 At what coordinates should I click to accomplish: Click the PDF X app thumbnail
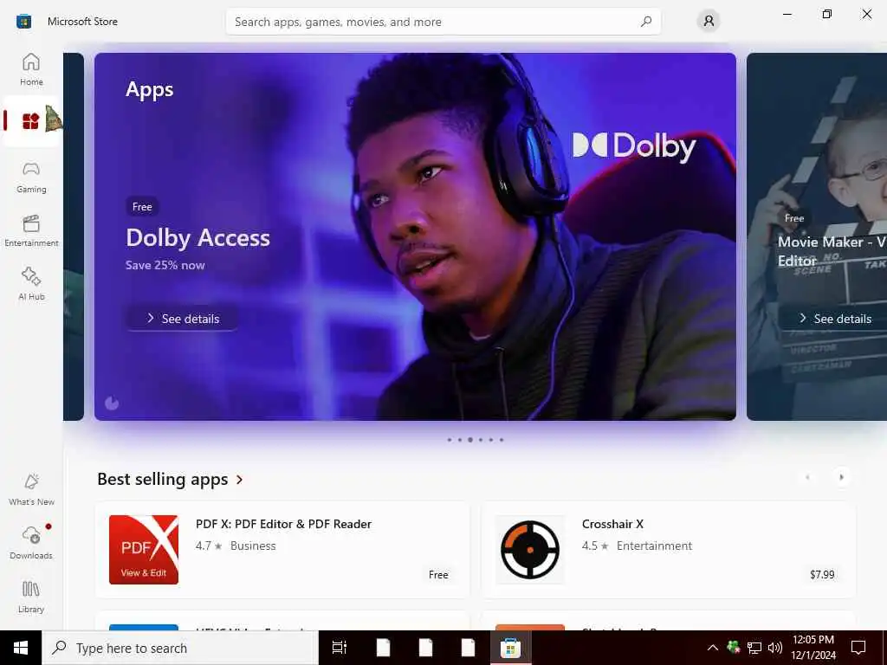(x=144, y=550)
